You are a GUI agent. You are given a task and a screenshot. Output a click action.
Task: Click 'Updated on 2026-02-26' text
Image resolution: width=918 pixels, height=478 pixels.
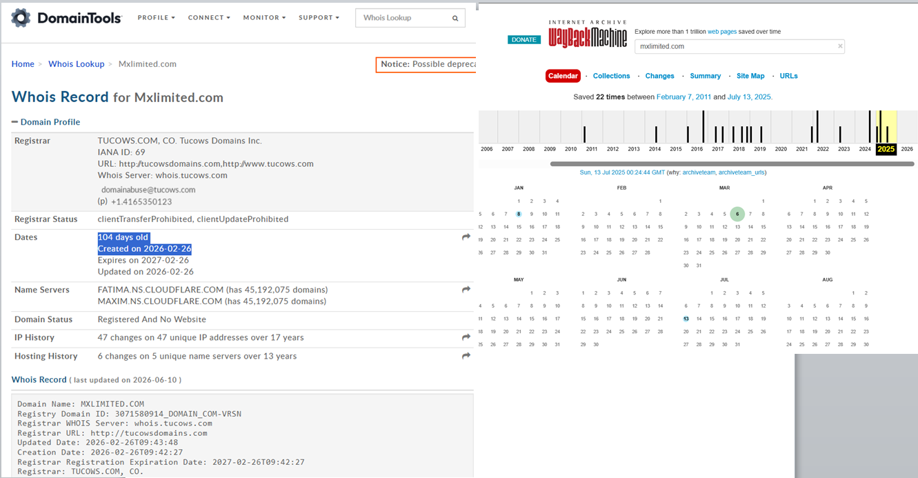pos(146,272)
